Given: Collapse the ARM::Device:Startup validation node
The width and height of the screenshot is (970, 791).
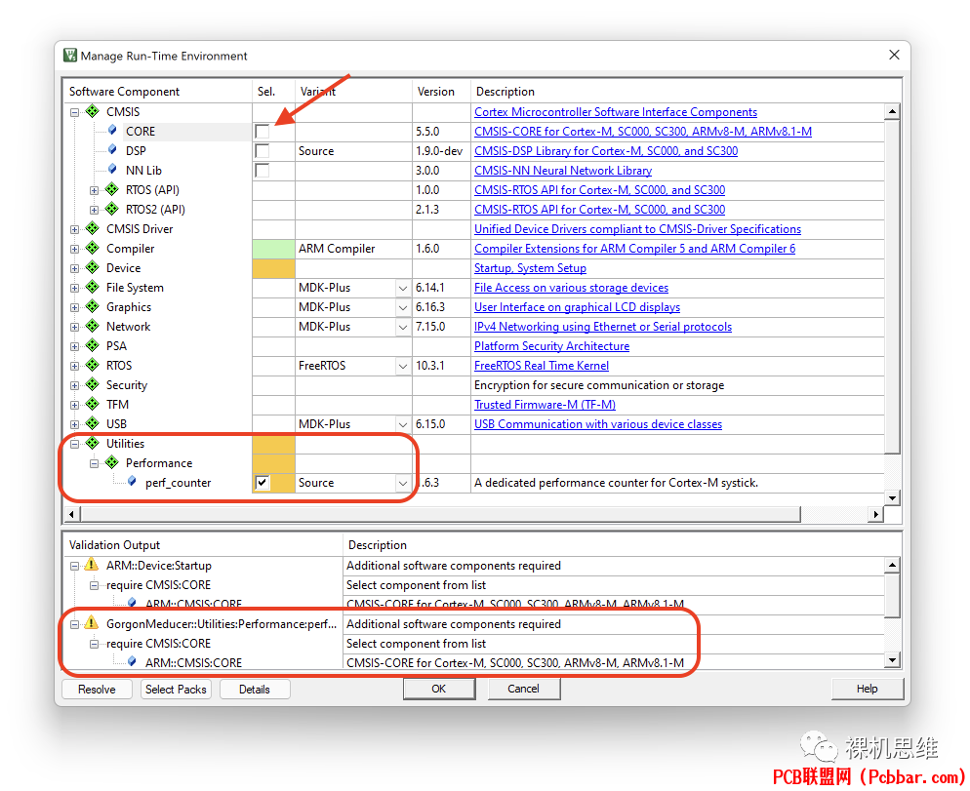Looking at the screenshot, I should (75, 566).
